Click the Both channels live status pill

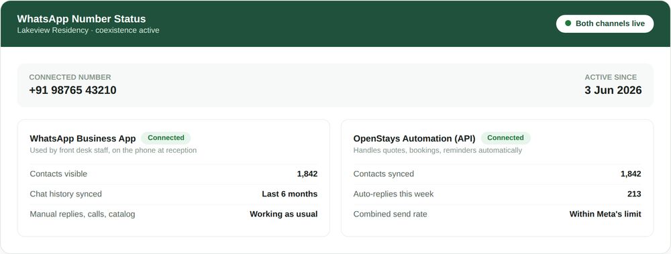tap(605, 23)
